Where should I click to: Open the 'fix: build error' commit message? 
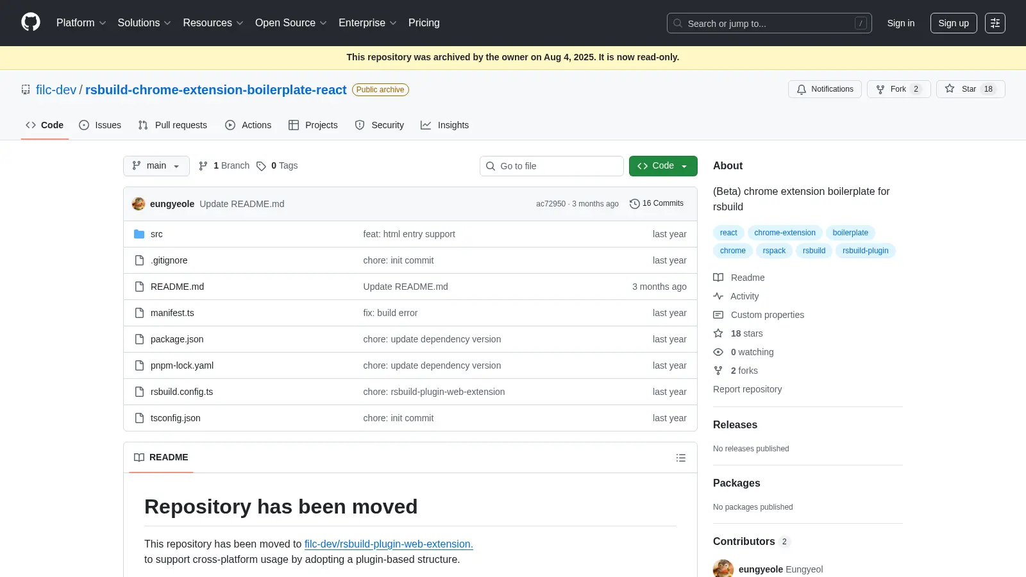point(391,313)
